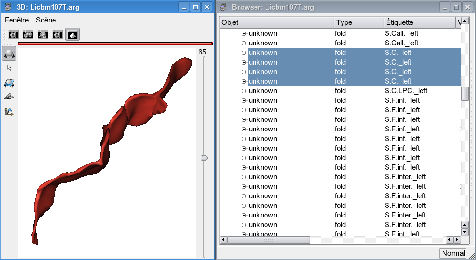Activate the paper plane flight control

10,97
